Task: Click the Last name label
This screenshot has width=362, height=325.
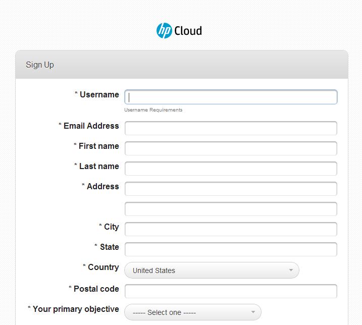Action: pos(99,166)
